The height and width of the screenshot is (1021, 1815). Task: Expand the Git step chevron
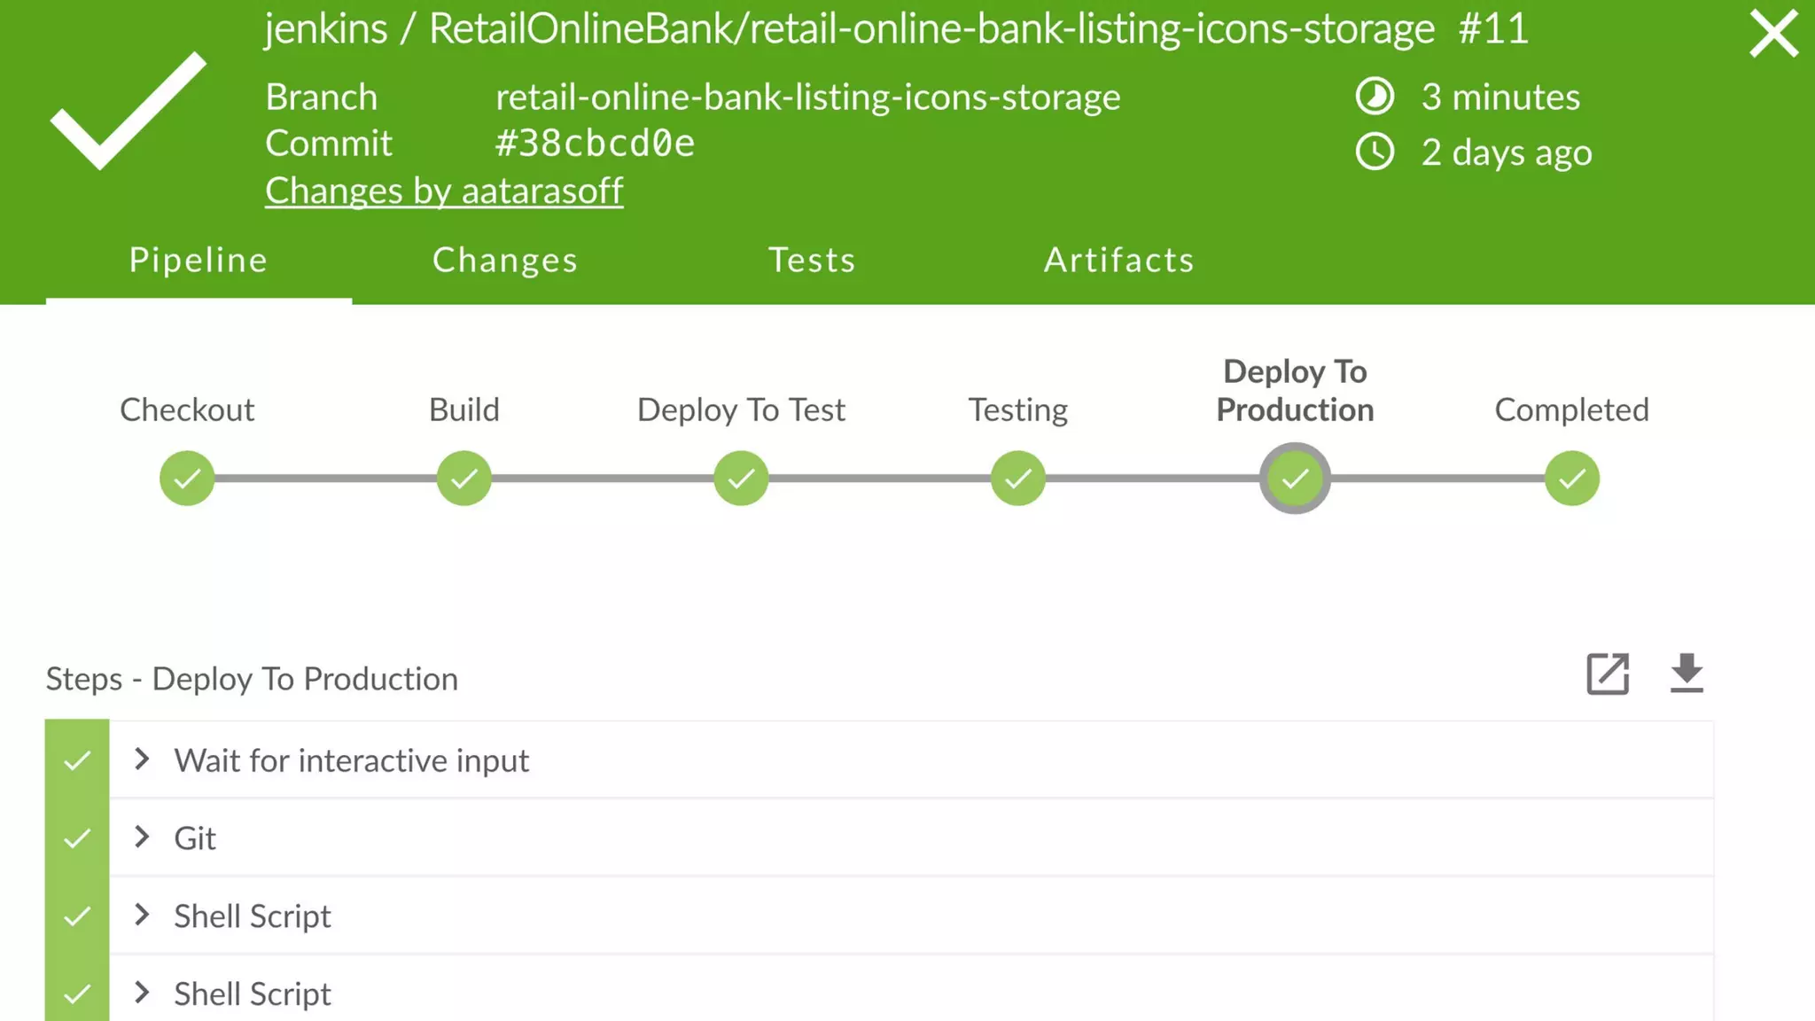[142, 838]
